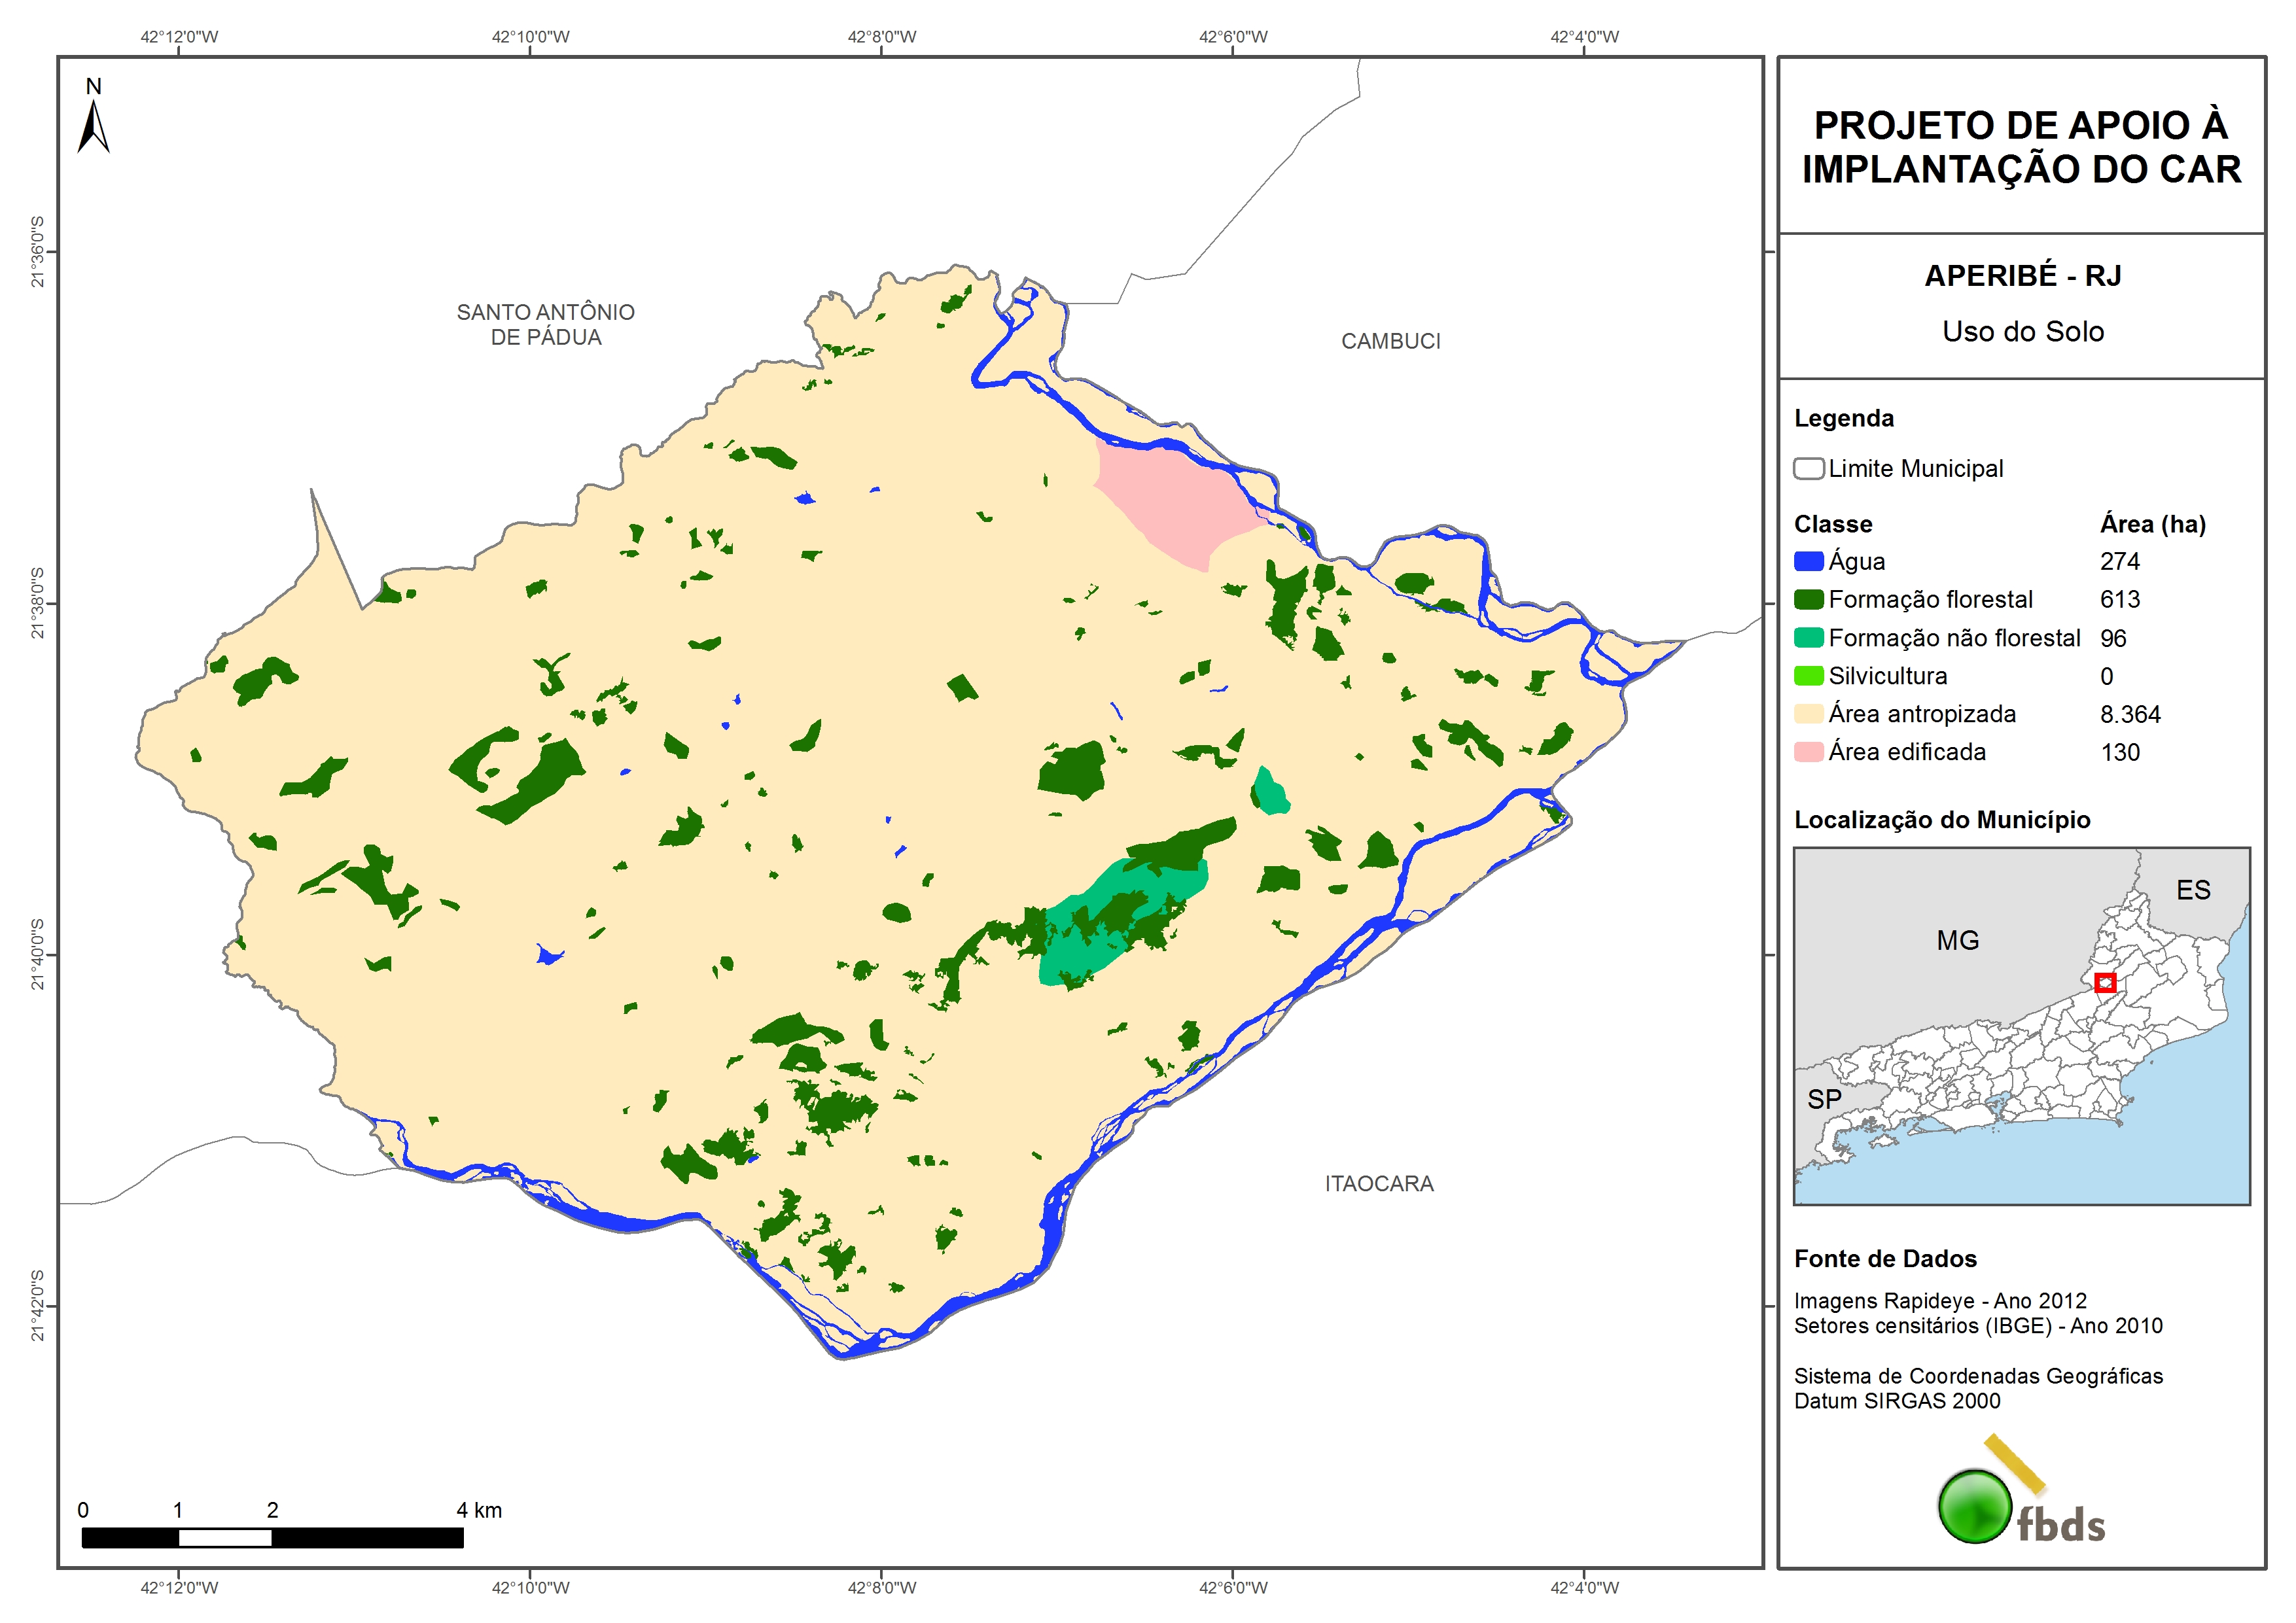2296x1623 pixels.
Task: Click the Formação não florestal teal swatch
Action: tap(1808, 638)
